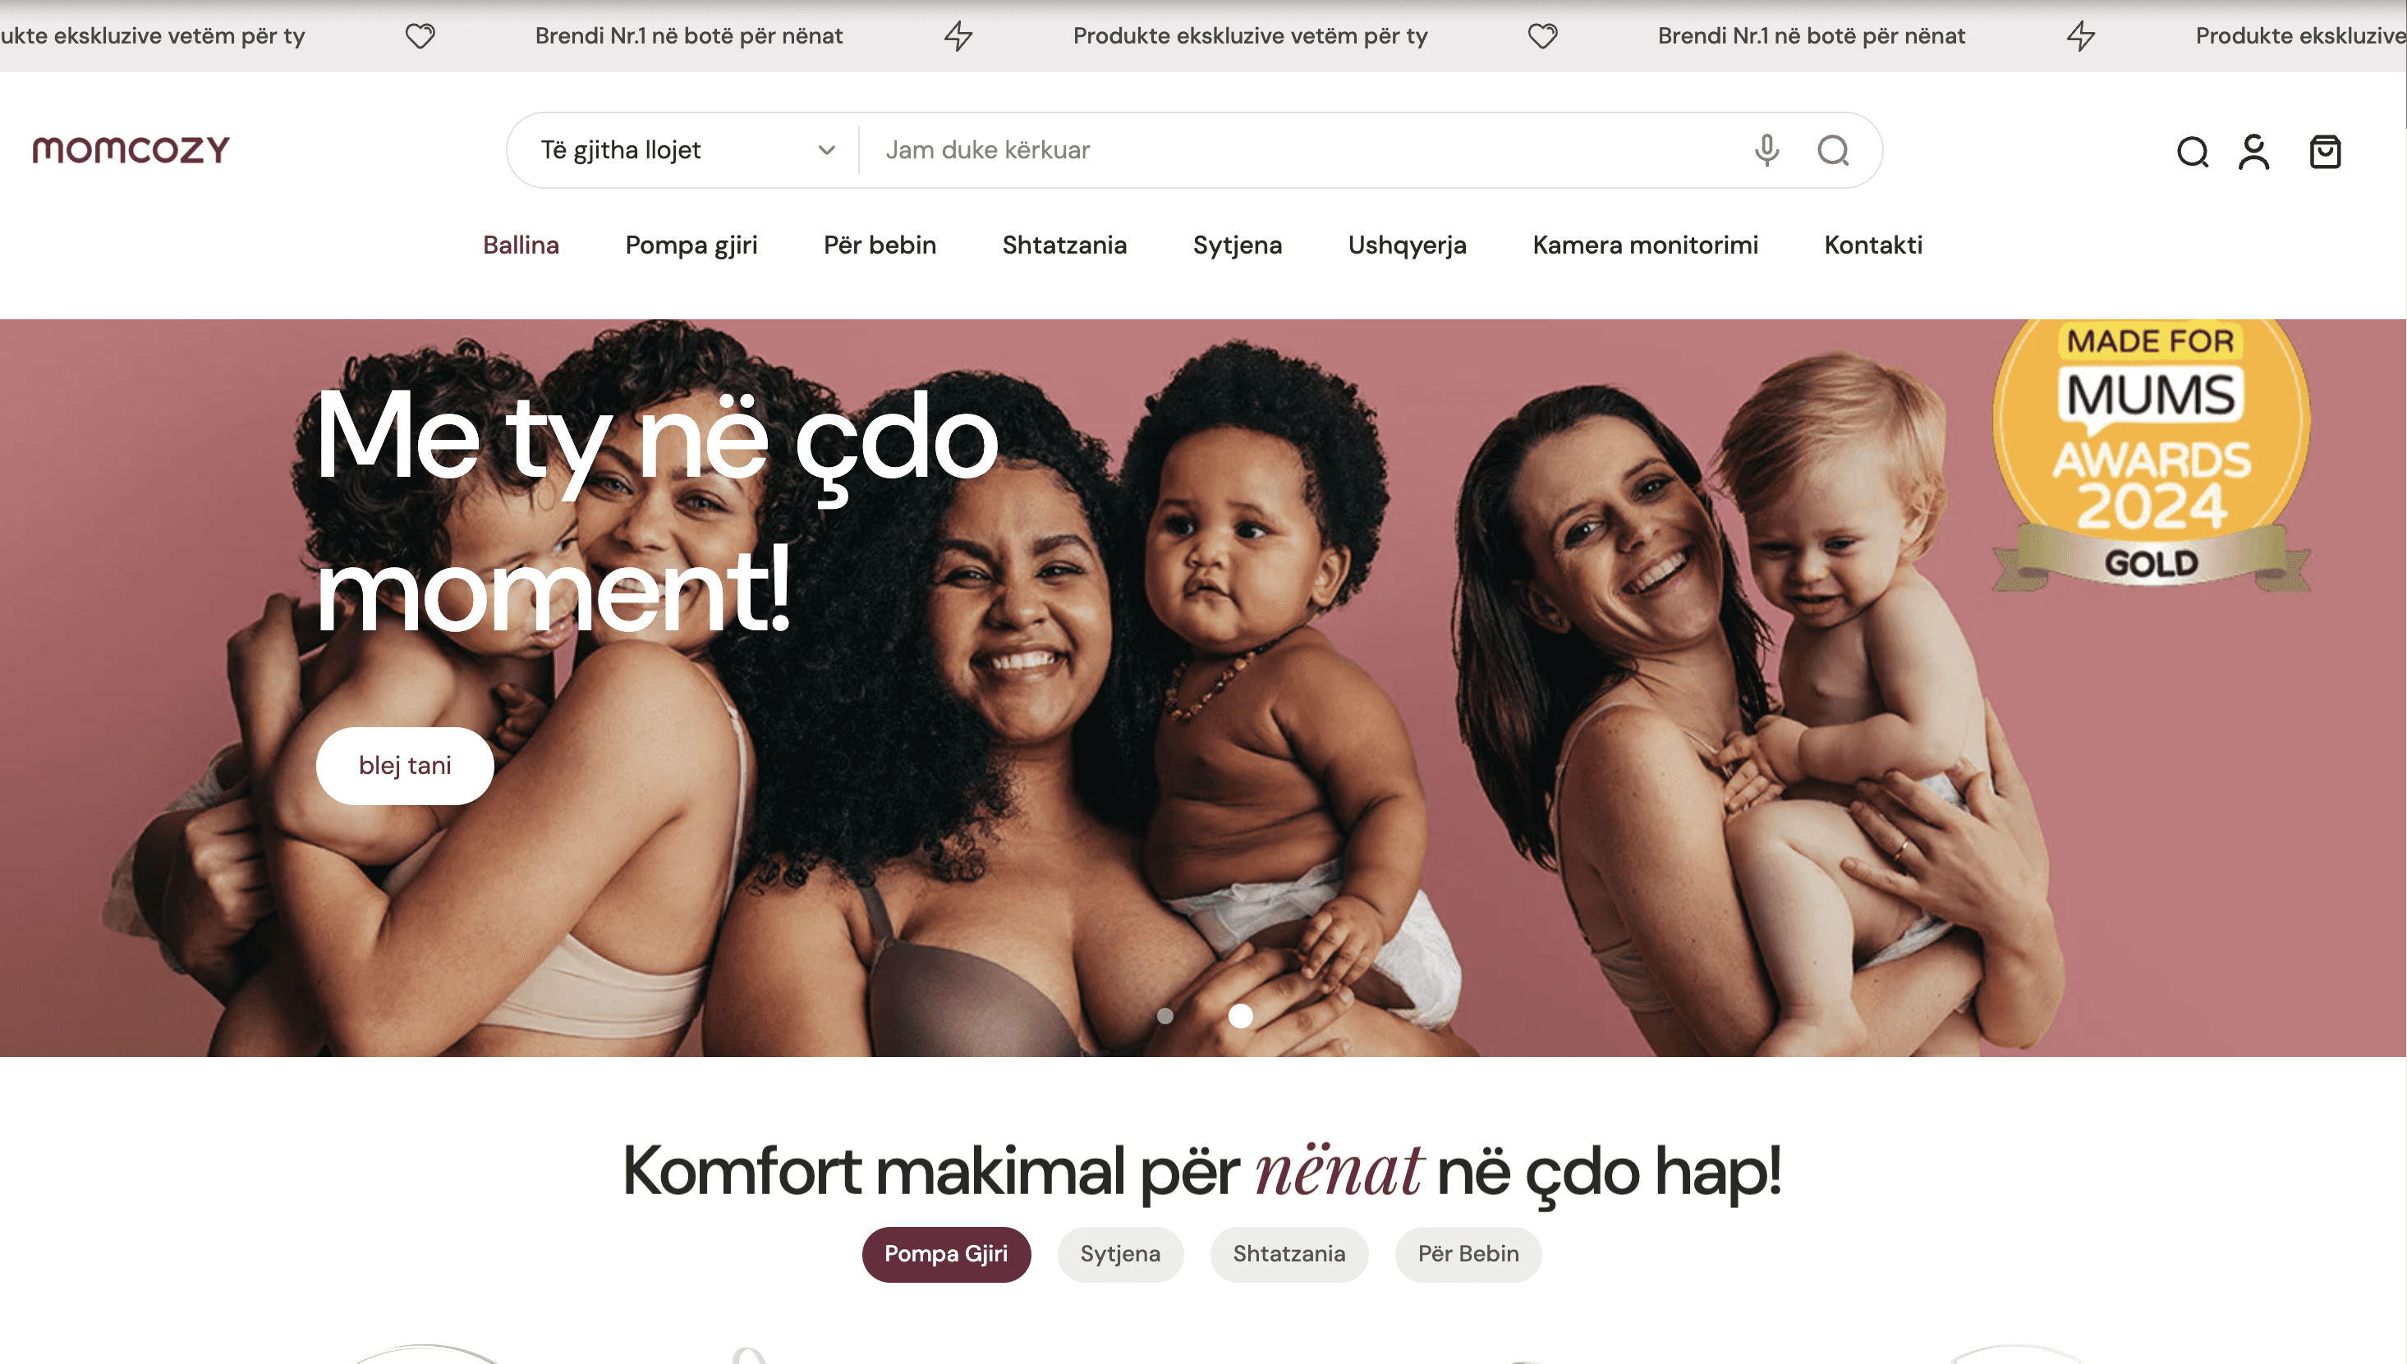Open the user account icon

[2253, 151]
